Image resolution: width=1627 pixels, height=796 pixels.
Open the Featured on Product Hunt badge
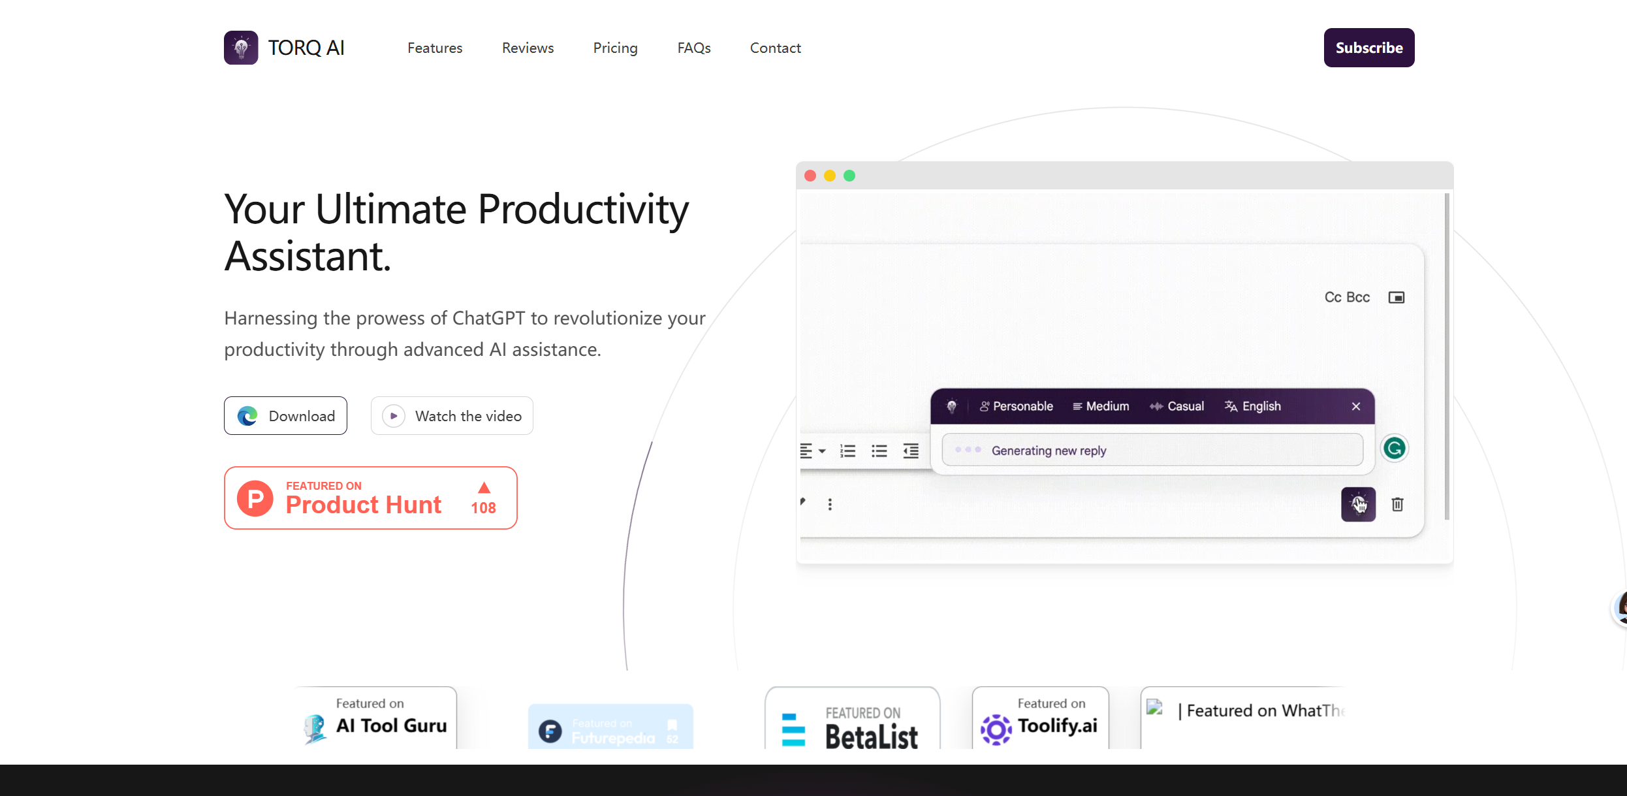[x=371, y=498]
